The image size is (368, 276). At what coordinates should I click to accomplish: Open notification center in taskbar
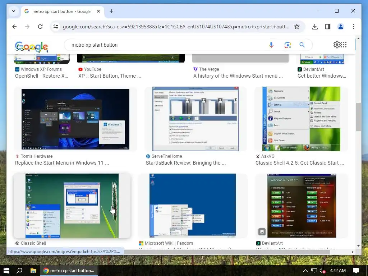point(356,271)
